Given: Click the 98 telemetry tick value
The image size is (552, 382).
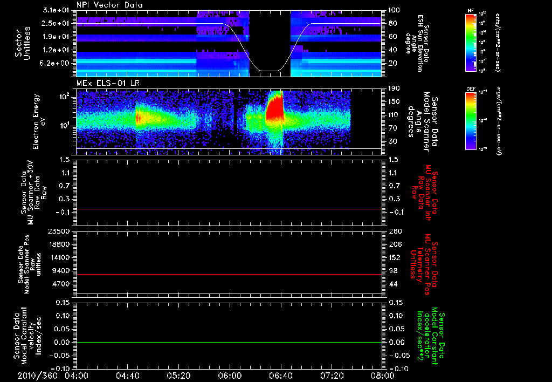Looking at the screenshot, I should point(392,271).
